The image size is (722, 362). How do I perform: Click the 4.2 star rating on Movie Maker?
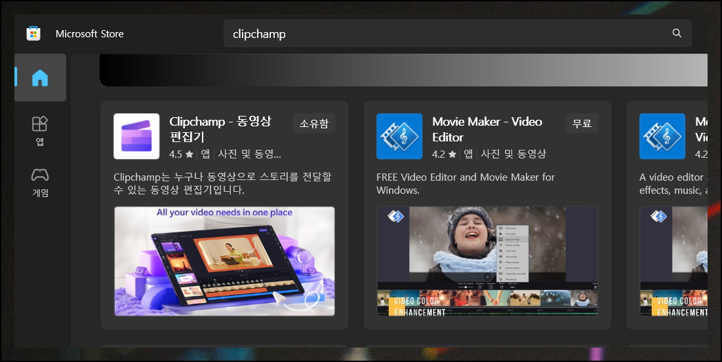(x=444, y=154)
